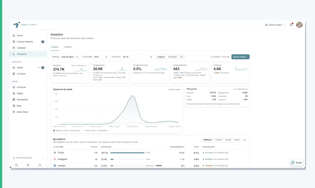315x188 pixels.
Task: Switch By platform view to Platforms
Action: coord(208,140)
